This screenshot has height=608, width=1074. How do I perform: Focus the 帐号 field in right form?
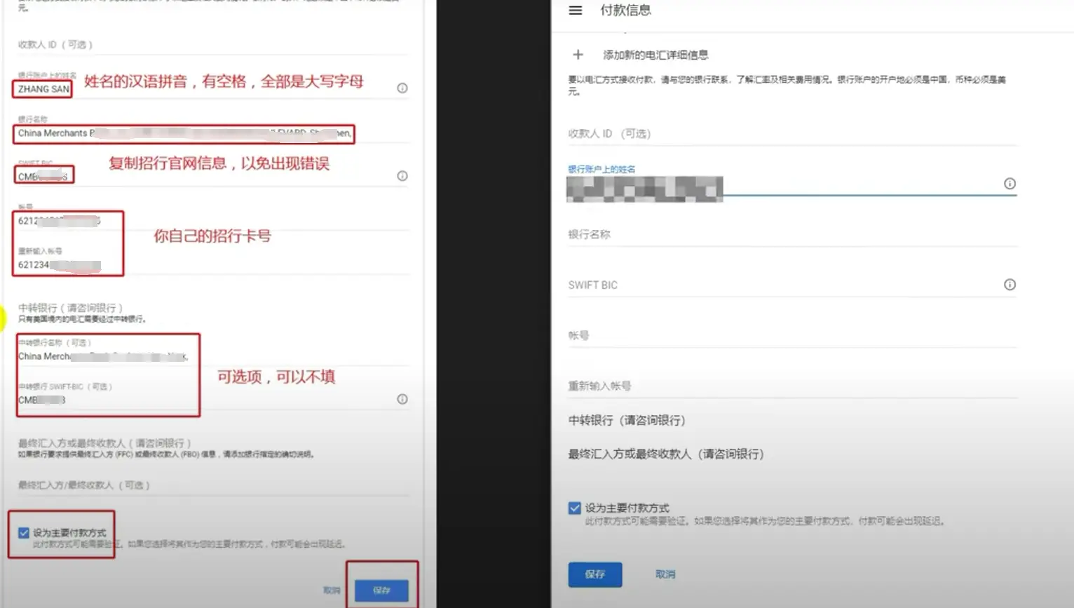pos(792,336)
